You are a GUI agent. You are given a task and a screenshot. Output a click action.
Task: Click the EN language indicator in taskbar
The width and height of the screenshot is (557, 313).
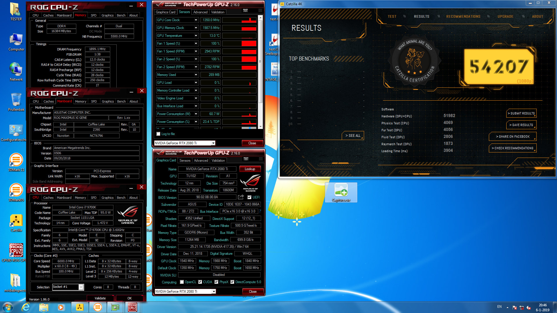point(499,307)
